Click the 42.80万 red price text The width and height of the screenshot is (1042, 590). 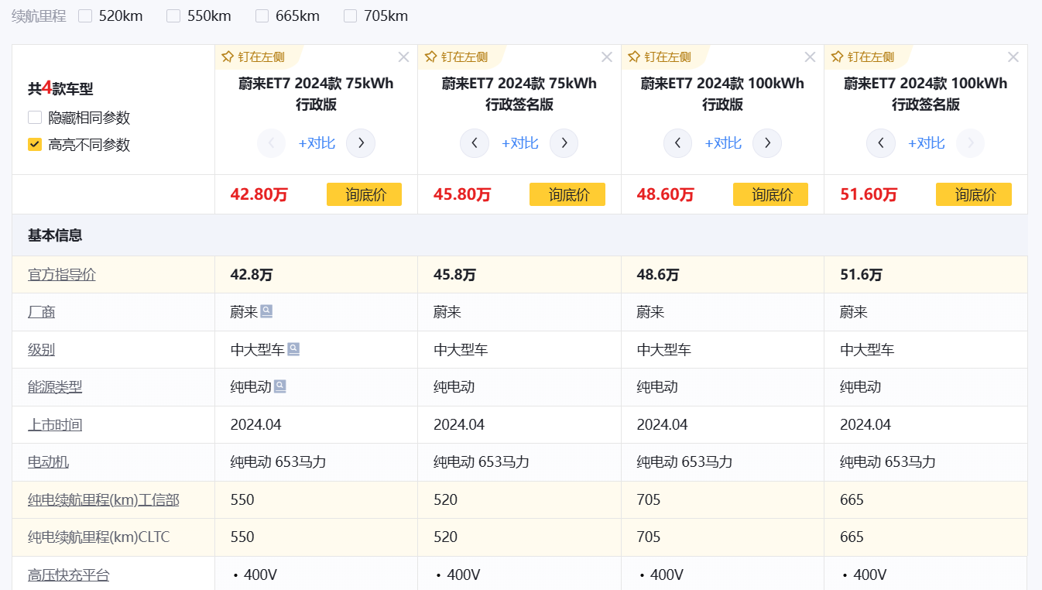click(259, 194)
